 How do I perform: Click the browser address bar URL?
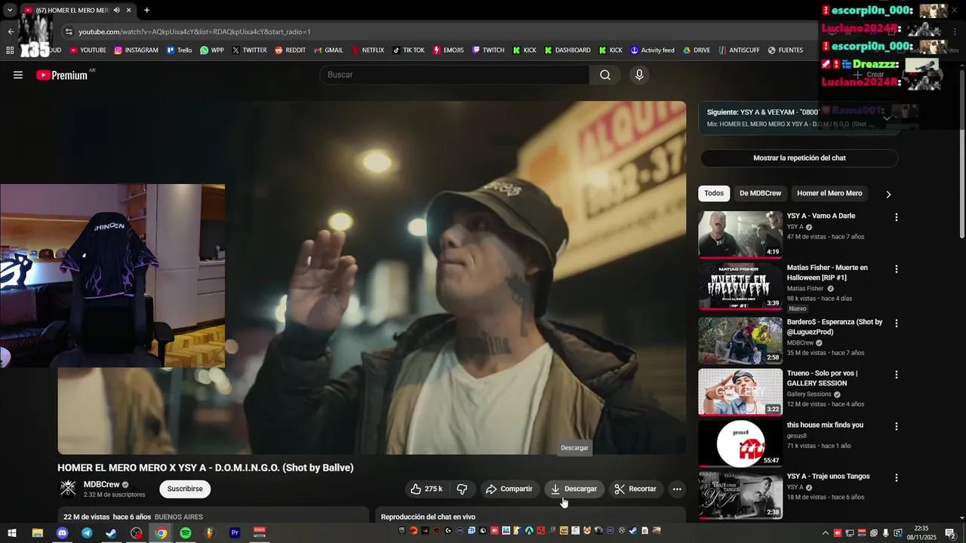click(195, 32)
